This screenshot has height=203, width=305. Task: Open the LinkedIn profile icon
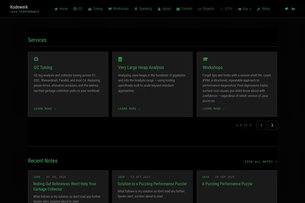[x=293, y=9]
